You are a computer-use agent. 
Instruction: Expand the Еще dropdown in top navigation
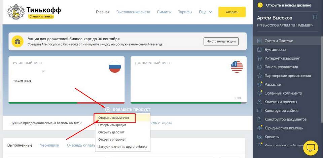click(x=205, y=12)
